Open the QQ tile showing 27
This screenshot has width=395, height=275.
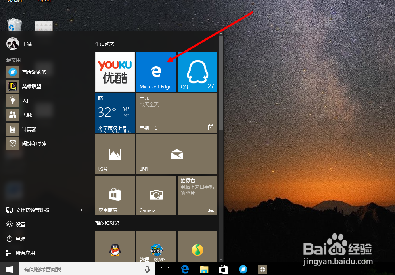point(197,72)
